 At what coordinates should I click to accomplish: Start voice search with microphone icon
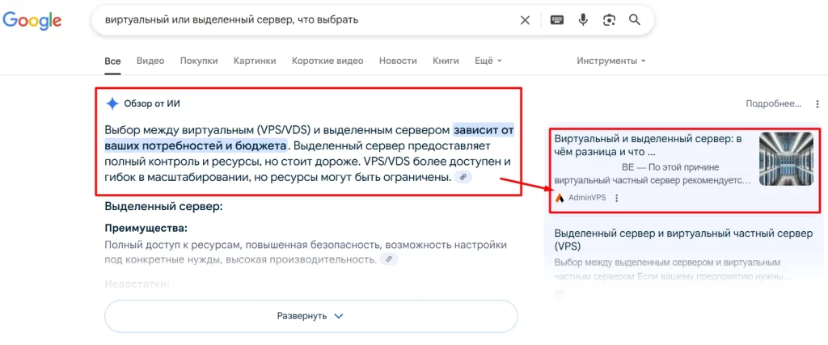click(x=583, y=20)
